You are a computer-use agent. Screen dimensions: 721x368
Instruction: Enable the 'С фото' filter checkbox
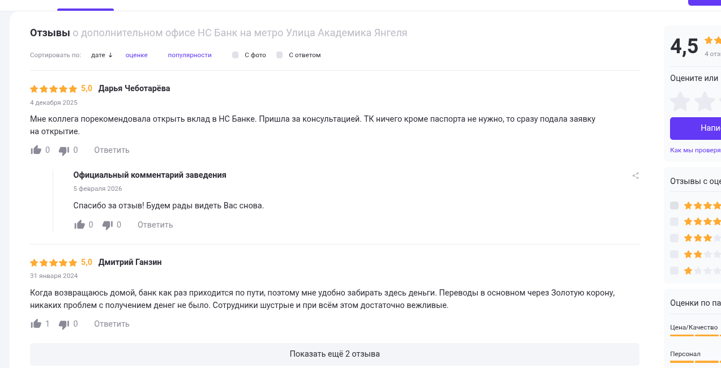[x=236, y=55]
